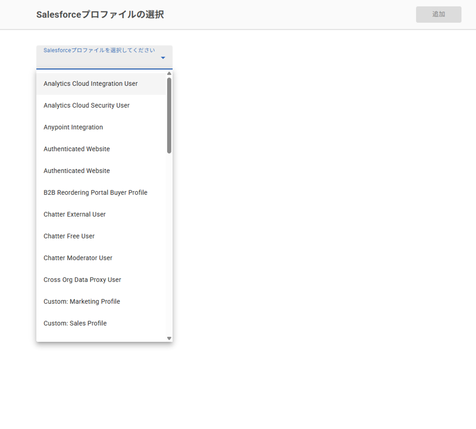This screenshot has width=476, height=429.
Task: Choose Custom: Marketing Profile
Action: click(101, 302)
